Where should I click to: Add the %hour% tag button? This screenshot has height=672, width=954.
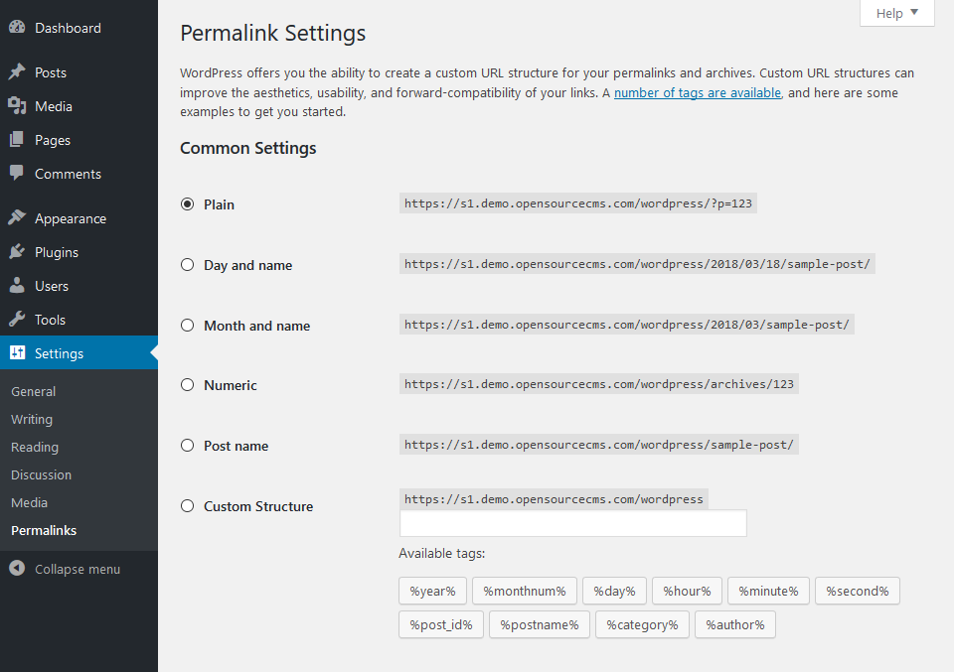click(x=687, y=592)
